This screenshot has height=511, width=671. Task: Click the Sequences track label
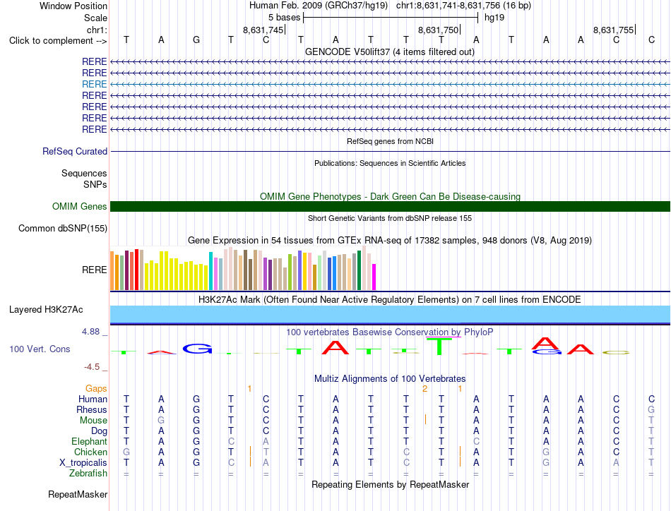click(84, 173)
